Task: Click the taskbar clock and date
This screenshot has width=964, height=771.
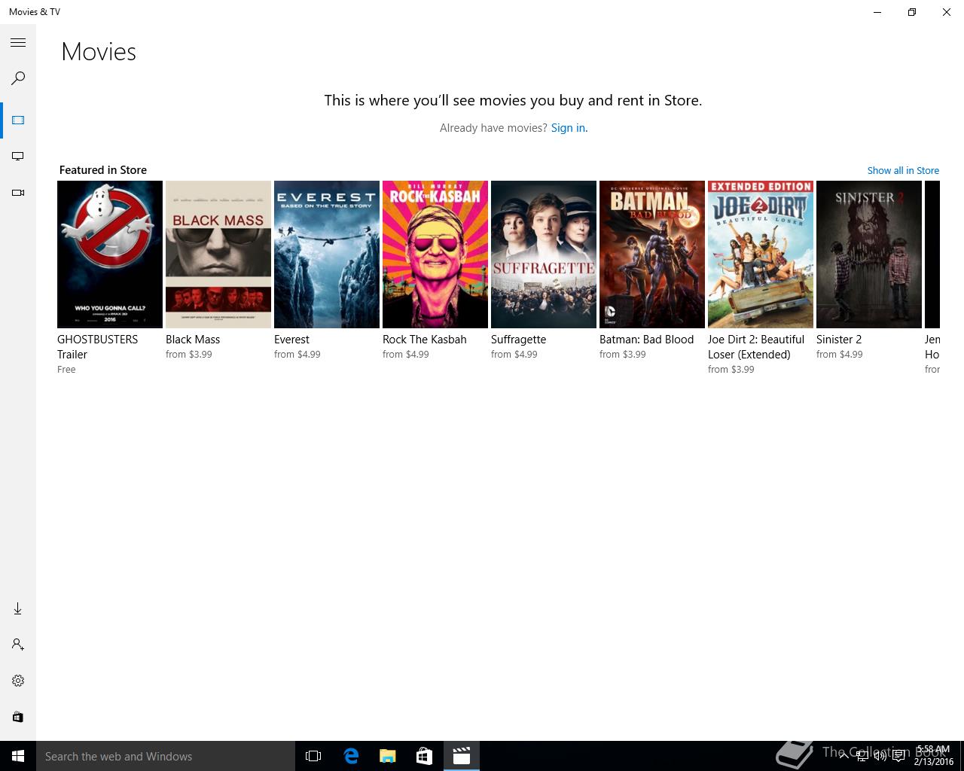Action: click(934, 756)
